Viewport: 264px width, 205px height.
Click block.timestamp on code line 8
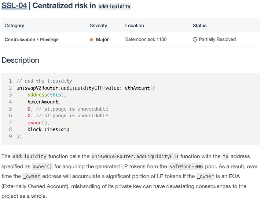pos(48,129)
